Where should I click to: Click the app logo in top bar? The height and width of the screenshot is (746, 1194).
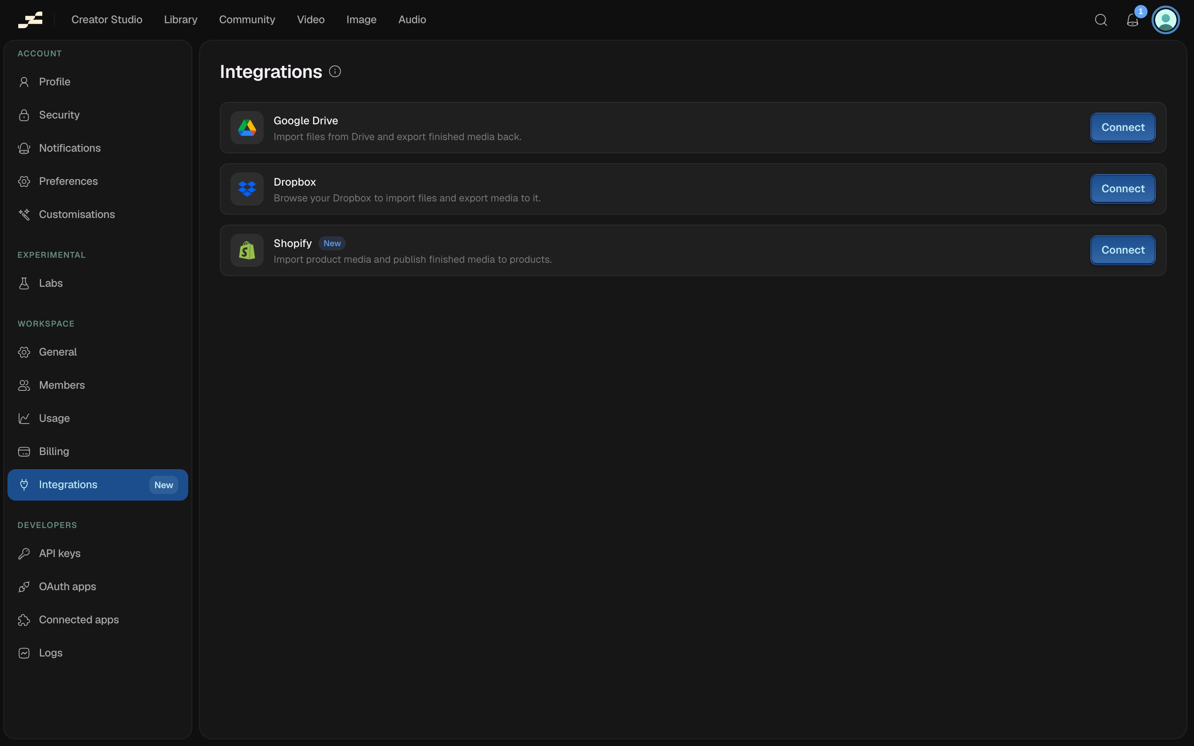[30, 20]
